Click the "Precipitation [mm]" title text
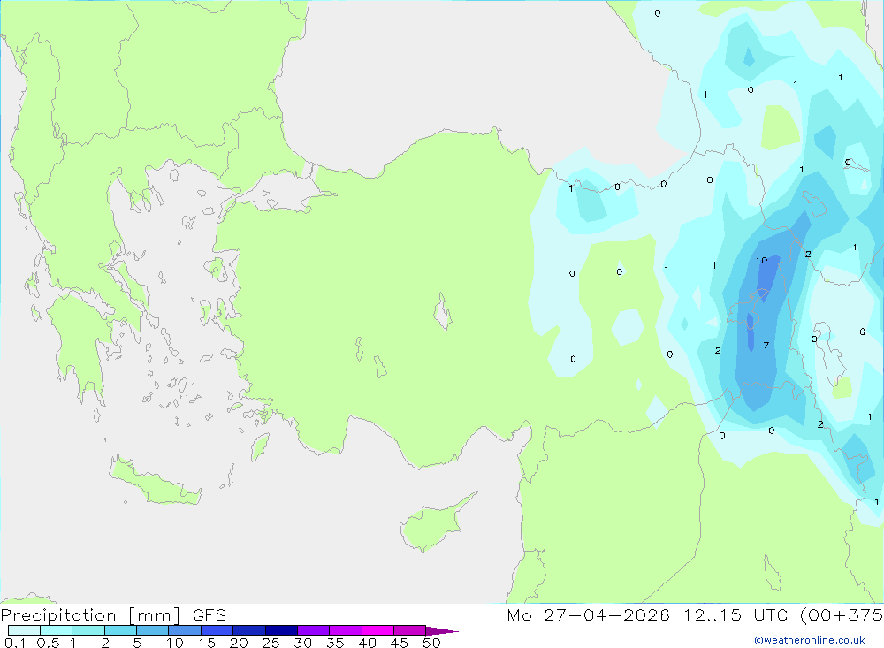Viewport: 884px width, 648px height. [91, 615]
